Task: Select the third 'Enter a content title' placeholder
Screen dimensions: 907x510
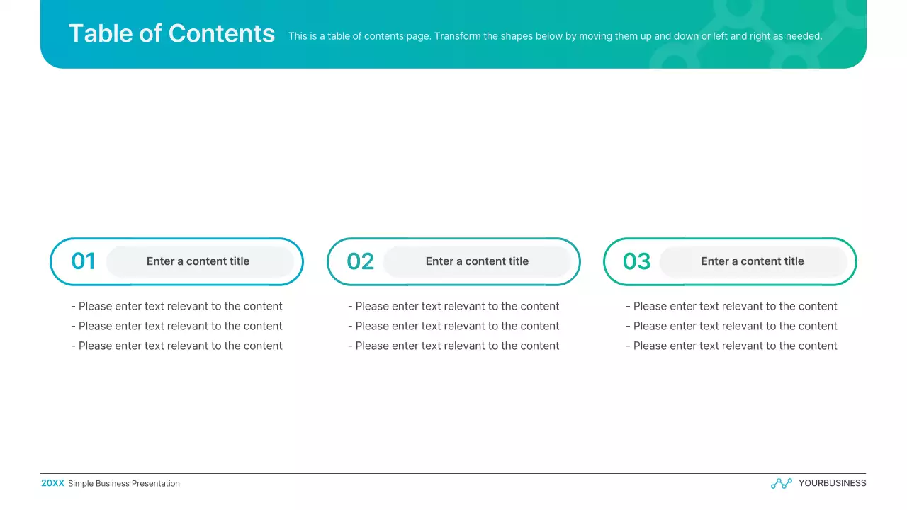Action: click(753, 261)
